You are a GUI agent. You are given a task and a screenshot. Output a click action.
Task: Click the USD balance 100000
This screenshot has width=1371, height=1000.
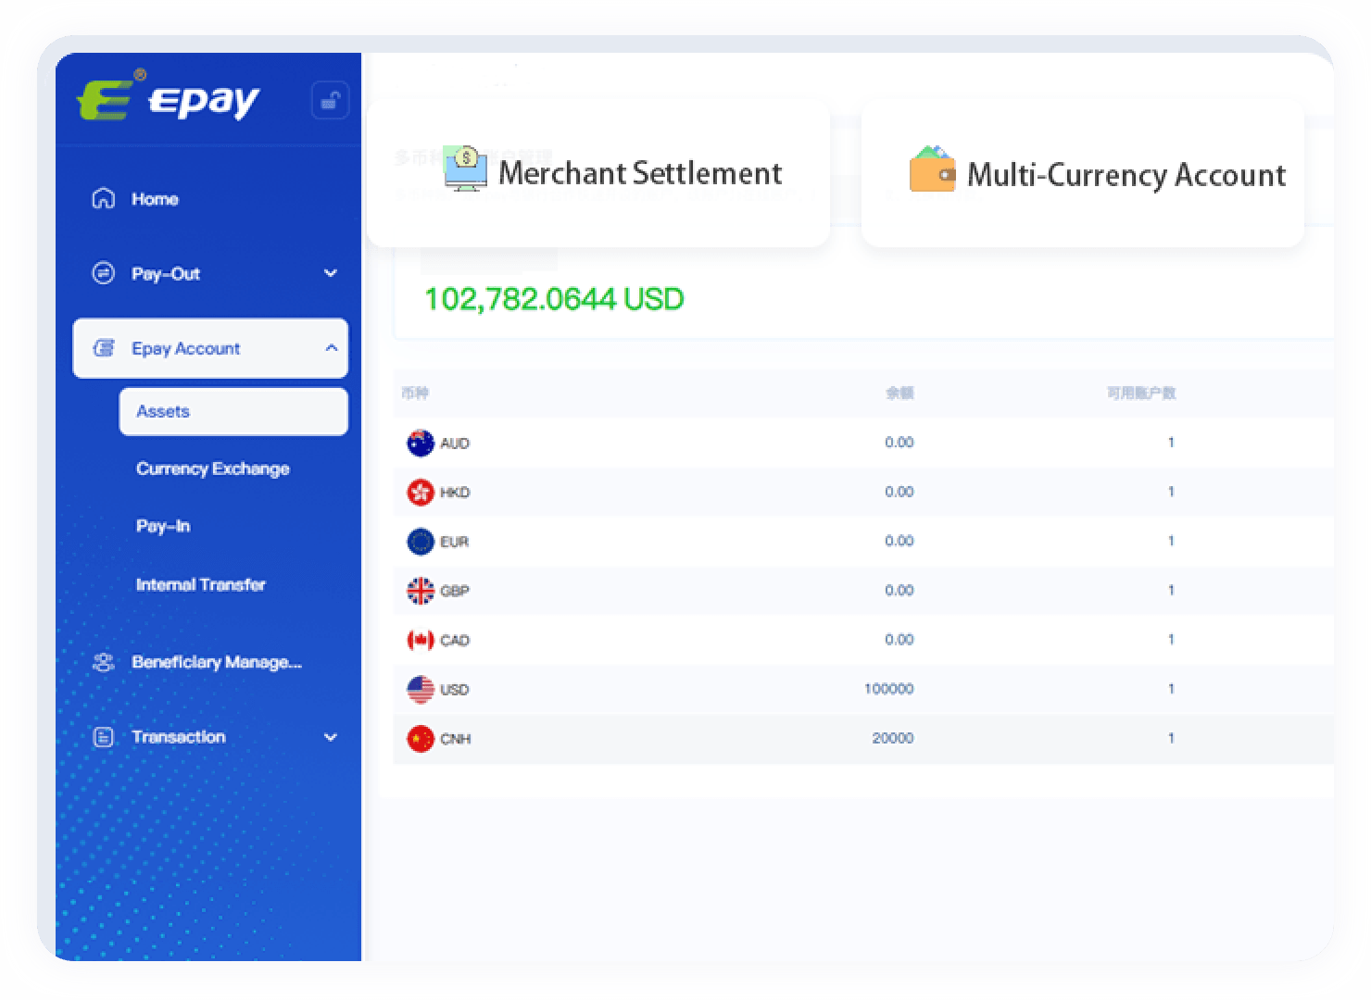click(x=889, y=689)
